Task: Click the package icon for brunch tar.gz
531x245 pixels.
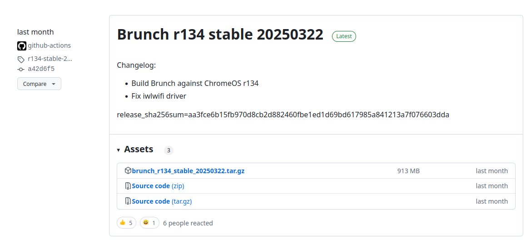Action: click(128, 171)
